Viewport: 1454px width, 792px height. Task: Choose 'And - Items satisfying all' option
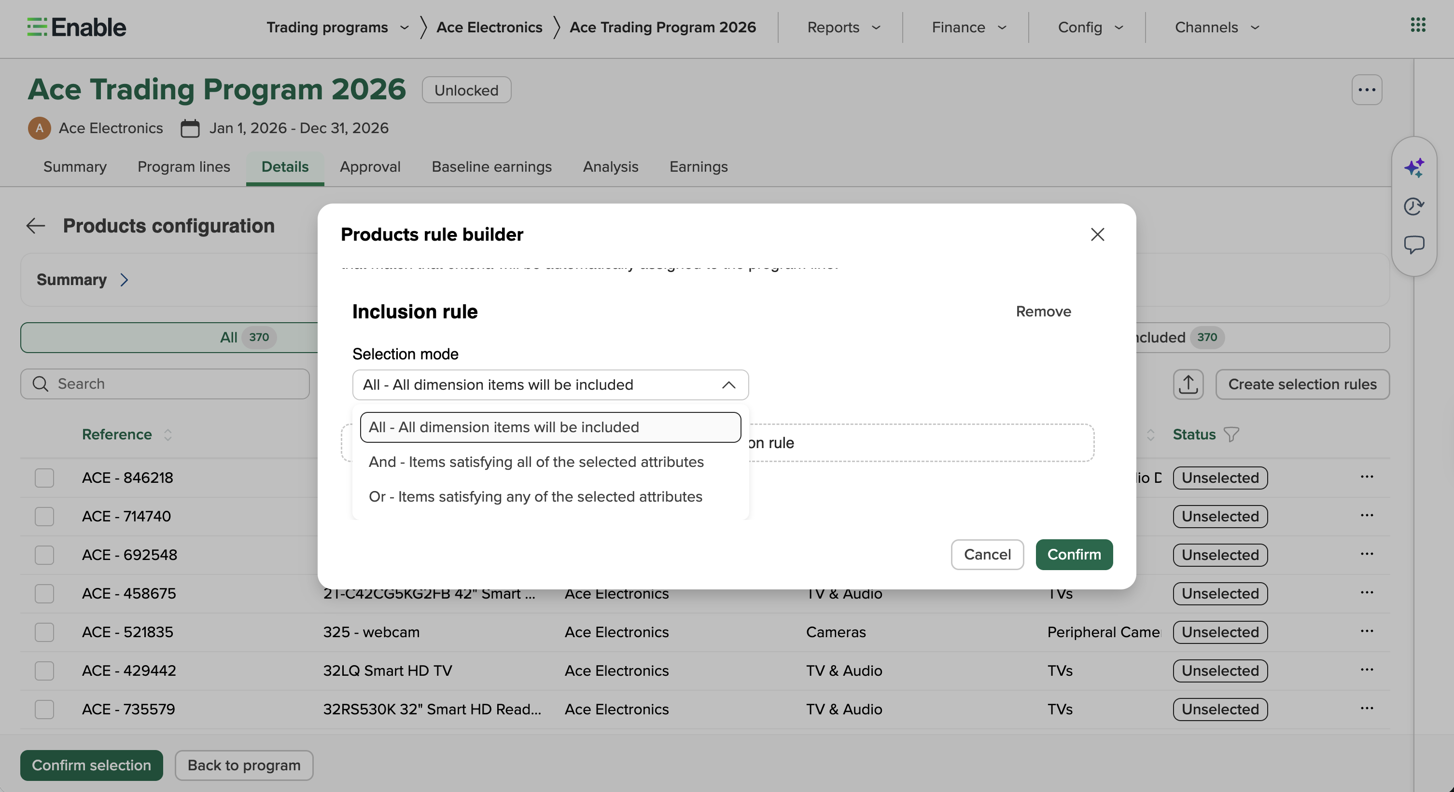[x=550, y=462]
